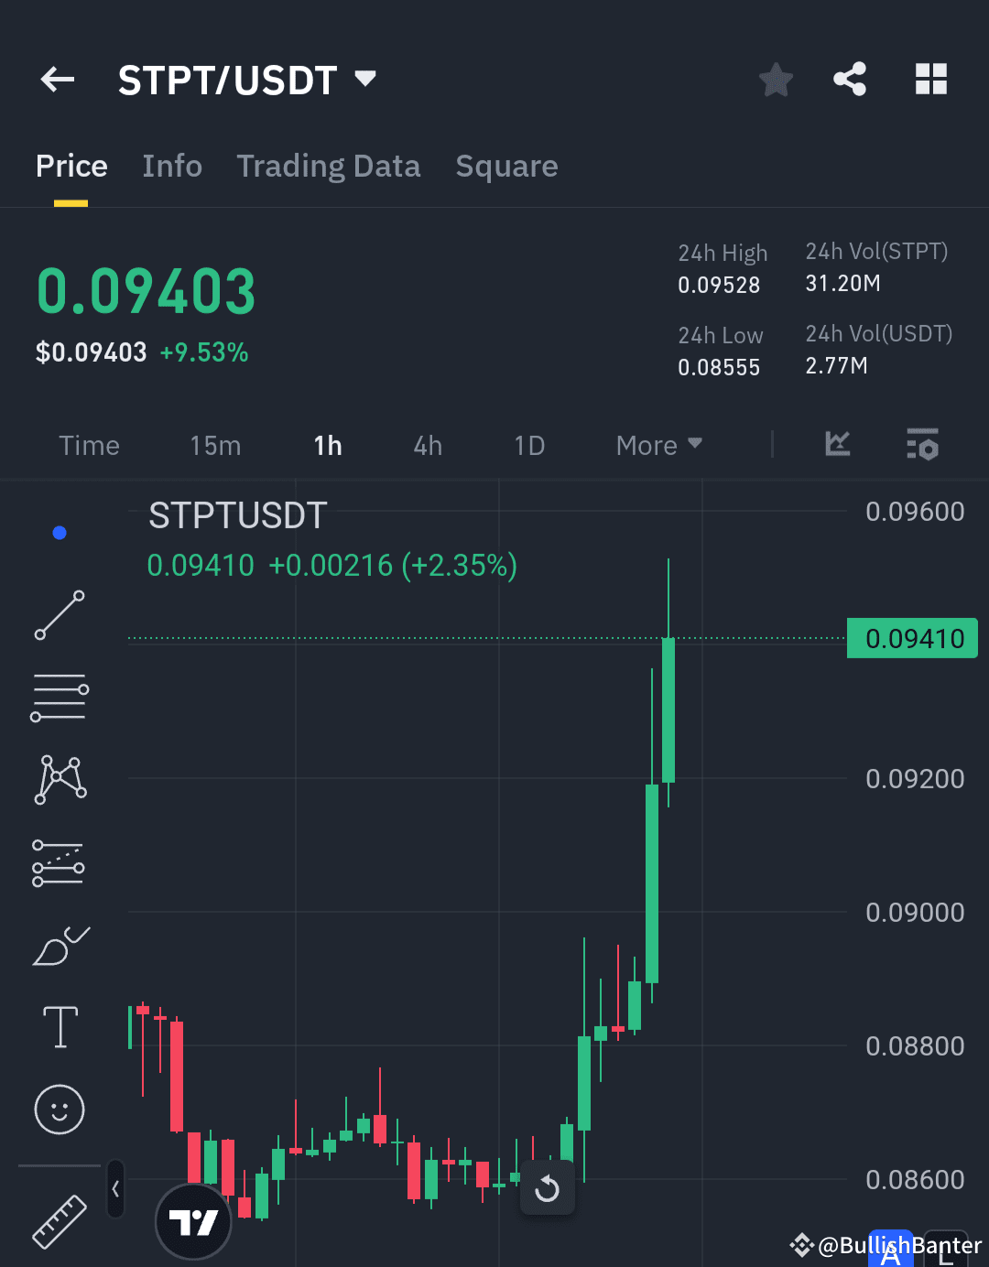Tap the share icon
The image size is (989, 1267).
(x=850, y=80)
